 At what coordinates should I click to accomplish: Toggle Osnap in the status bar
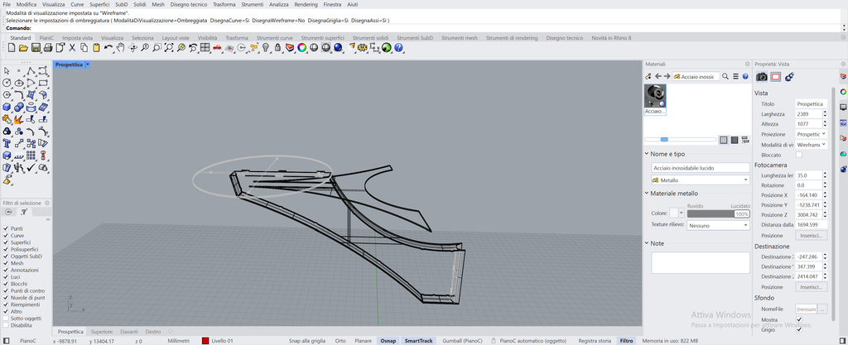388,341
